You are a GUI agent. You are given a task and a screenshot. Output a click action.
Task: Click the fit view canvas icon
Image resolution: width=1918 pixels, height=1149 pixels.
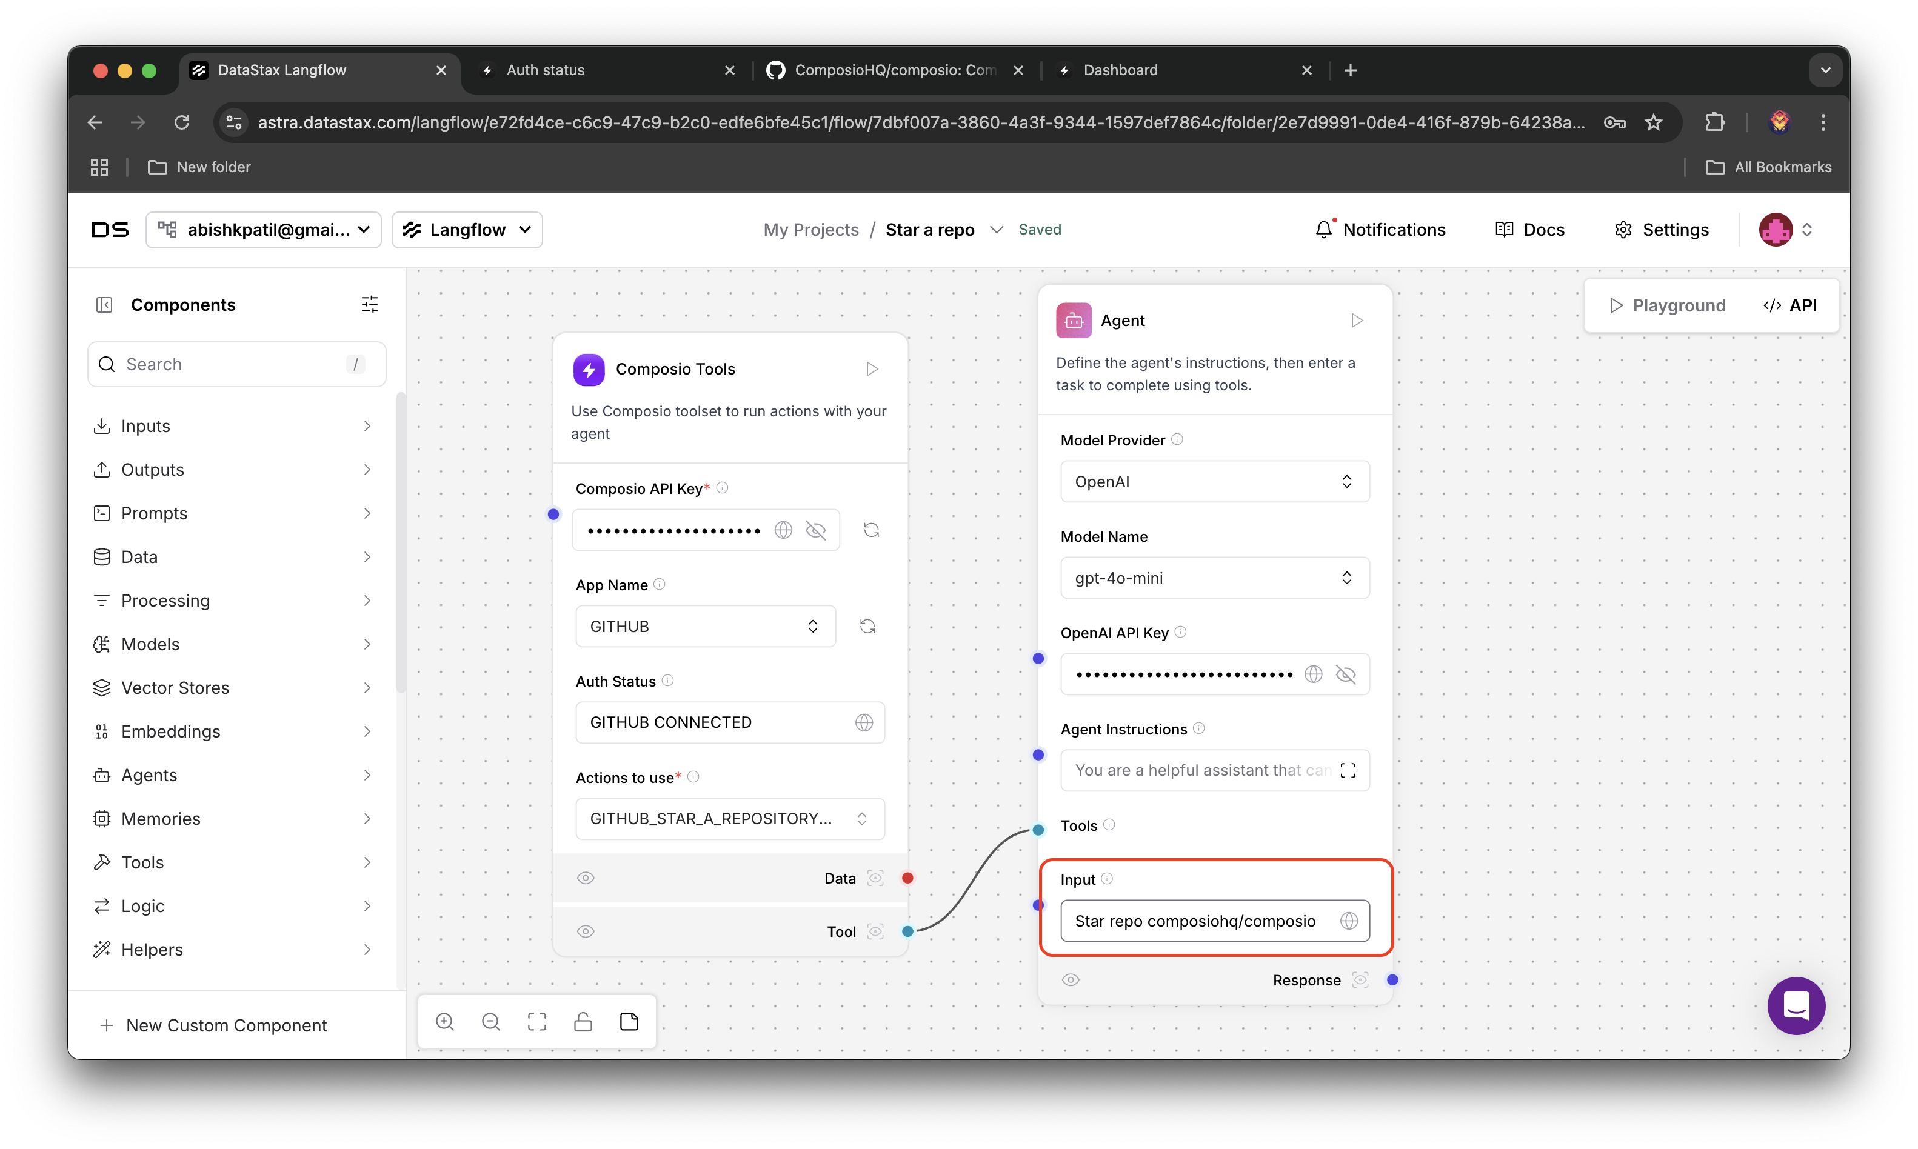point(536,1021)
